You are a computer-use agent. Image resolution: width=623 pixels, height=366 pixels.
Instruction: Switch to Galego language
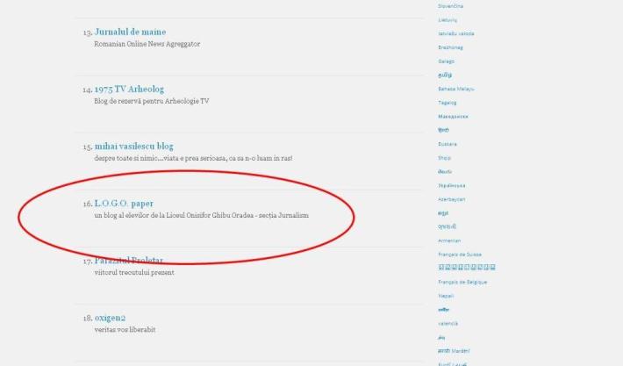point(447,61)
